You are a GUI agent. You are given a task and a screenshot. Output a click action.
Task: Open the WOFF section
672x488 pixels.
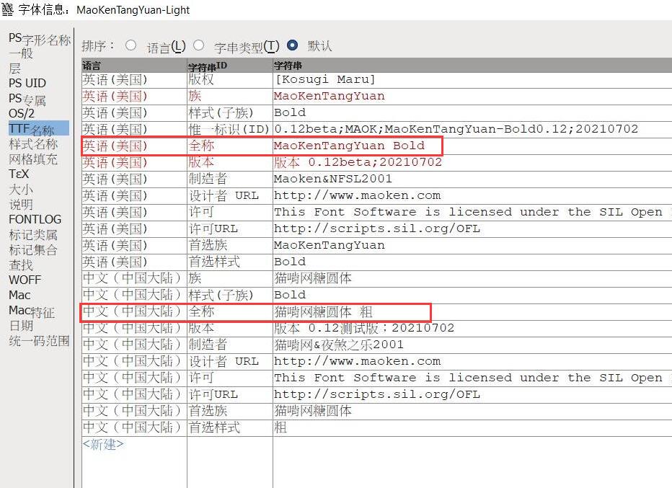point(25,280)
